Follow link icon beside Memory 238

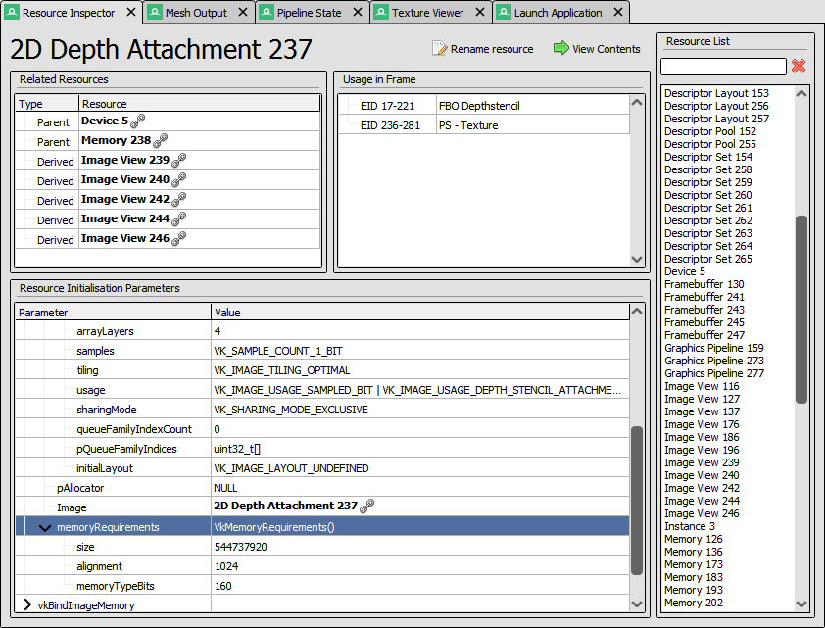coord(160,140)
